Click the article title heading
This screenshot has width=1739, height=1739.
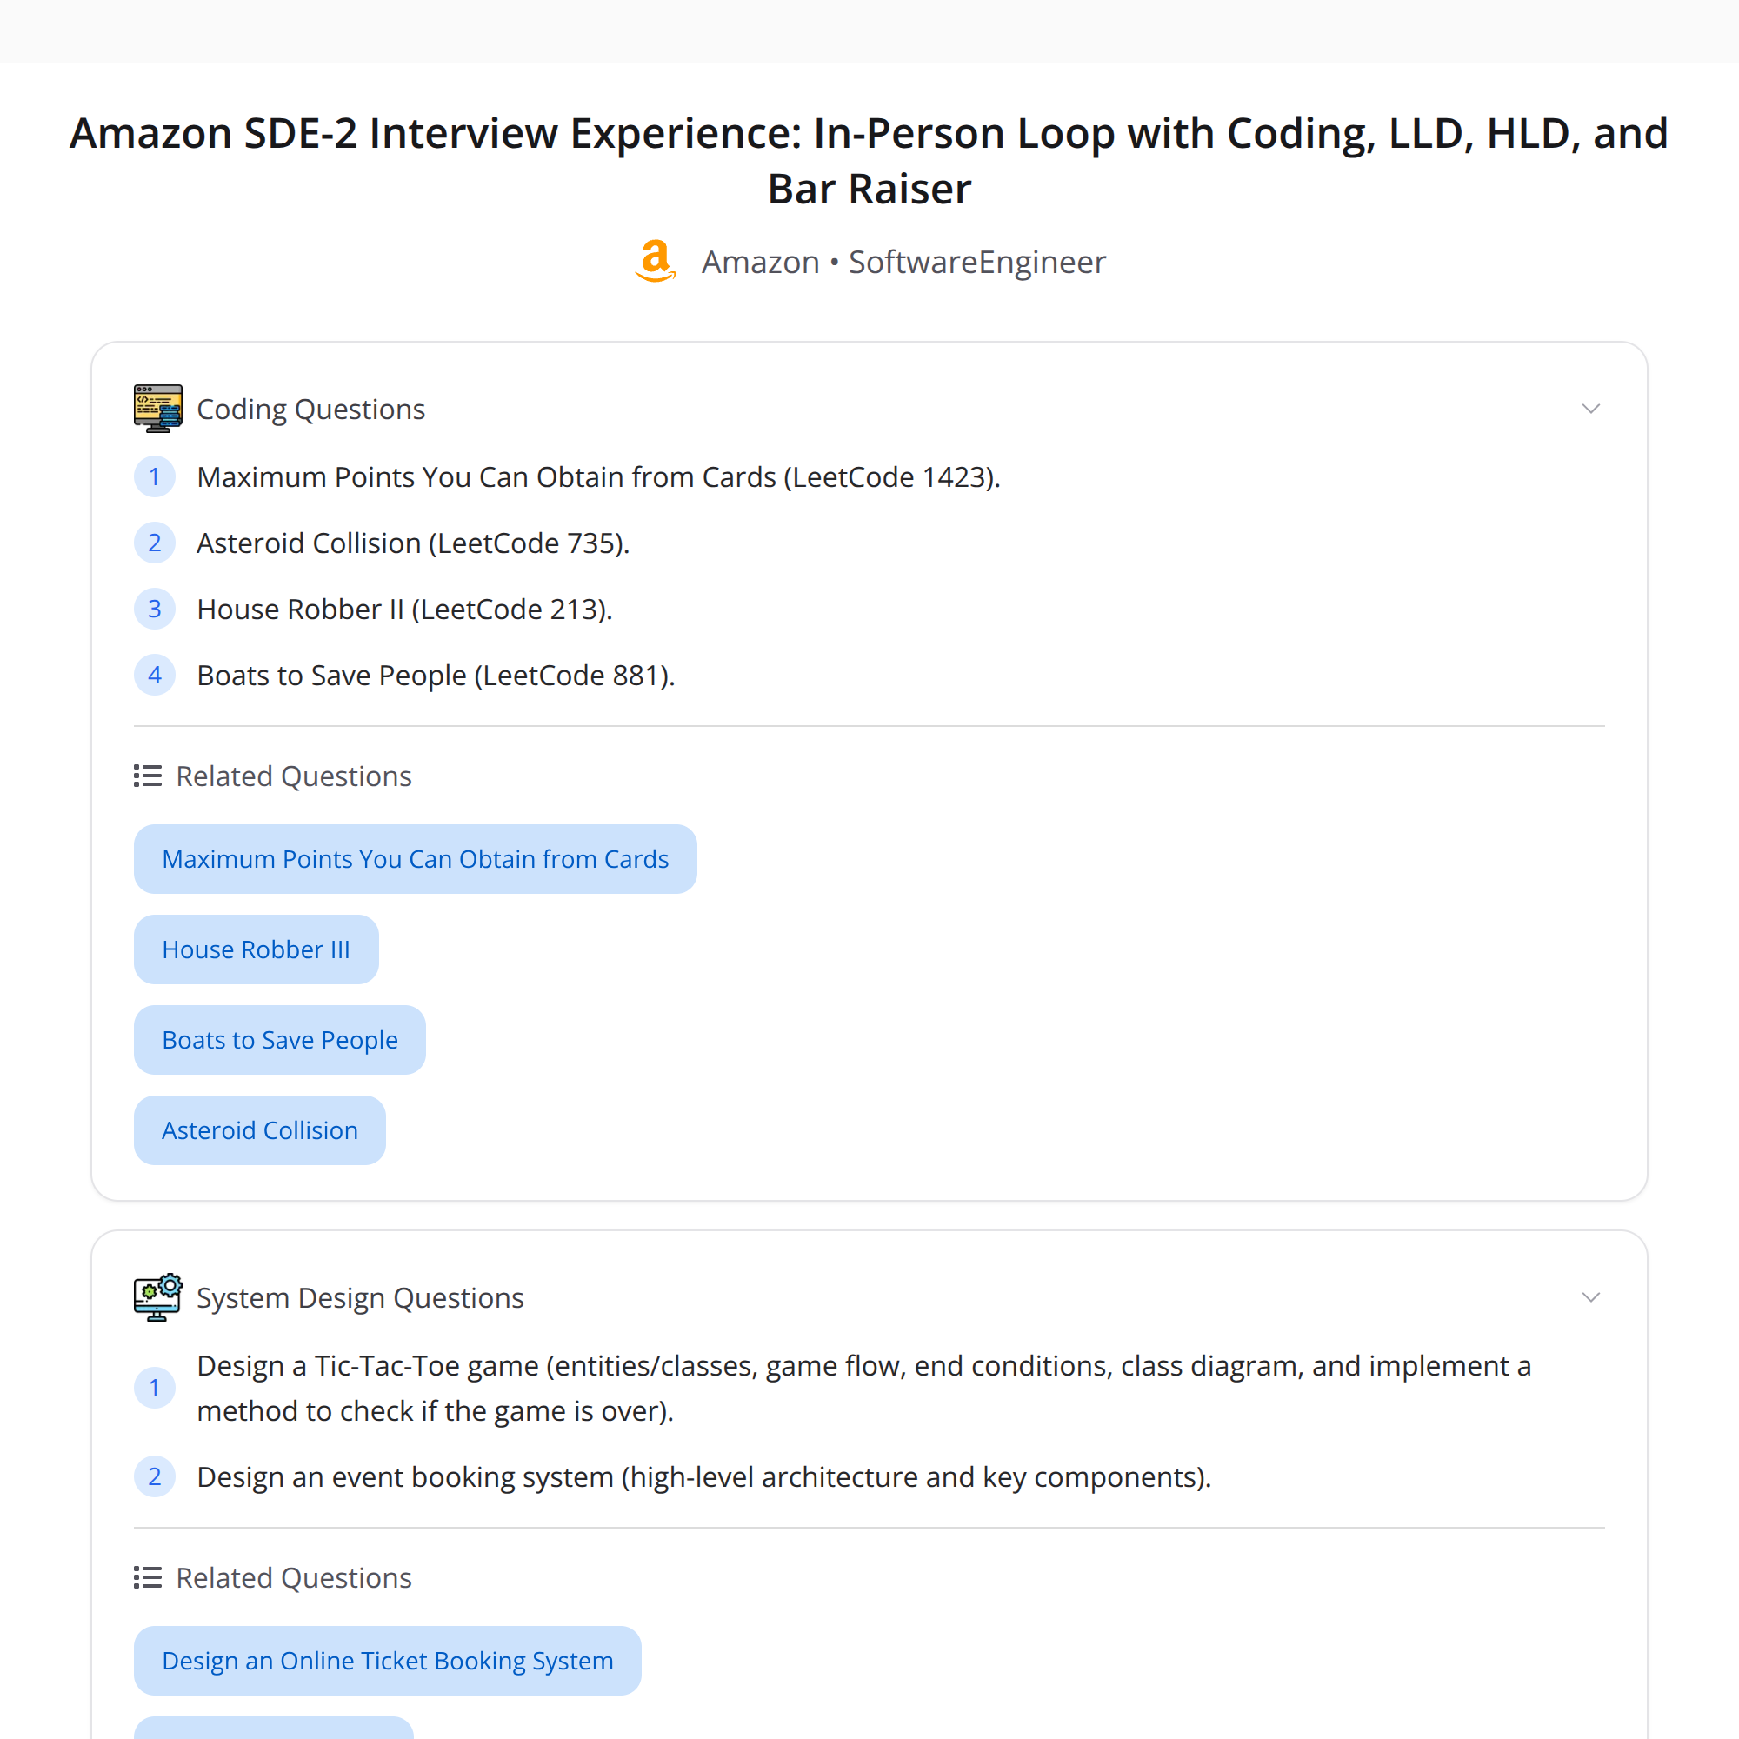pyautogui.click(x=869, y=160)
